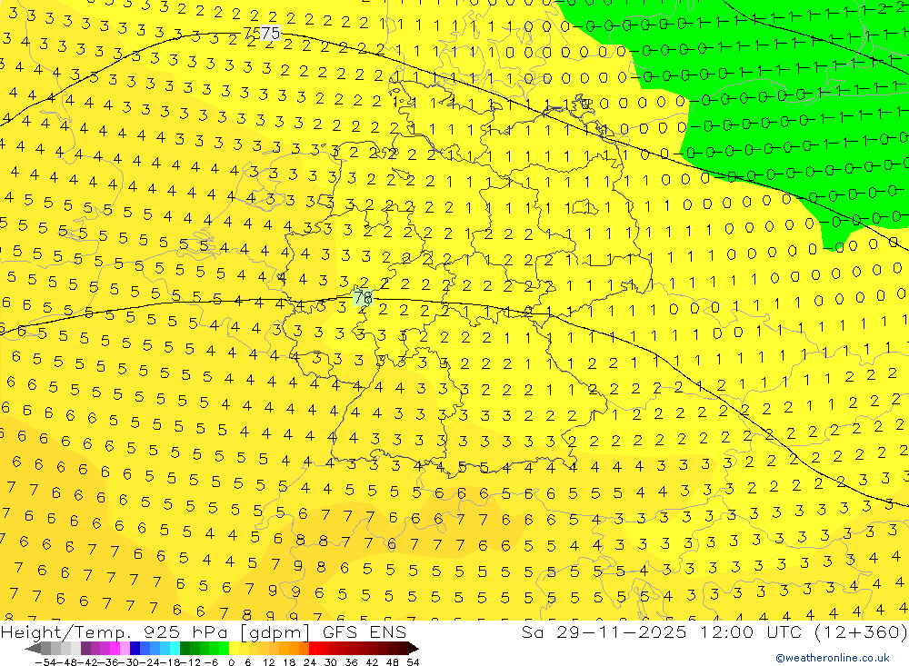Click the dark right arrow of the color scale
The width and height of the screenshot is (909, 666).
coord(413,648)
